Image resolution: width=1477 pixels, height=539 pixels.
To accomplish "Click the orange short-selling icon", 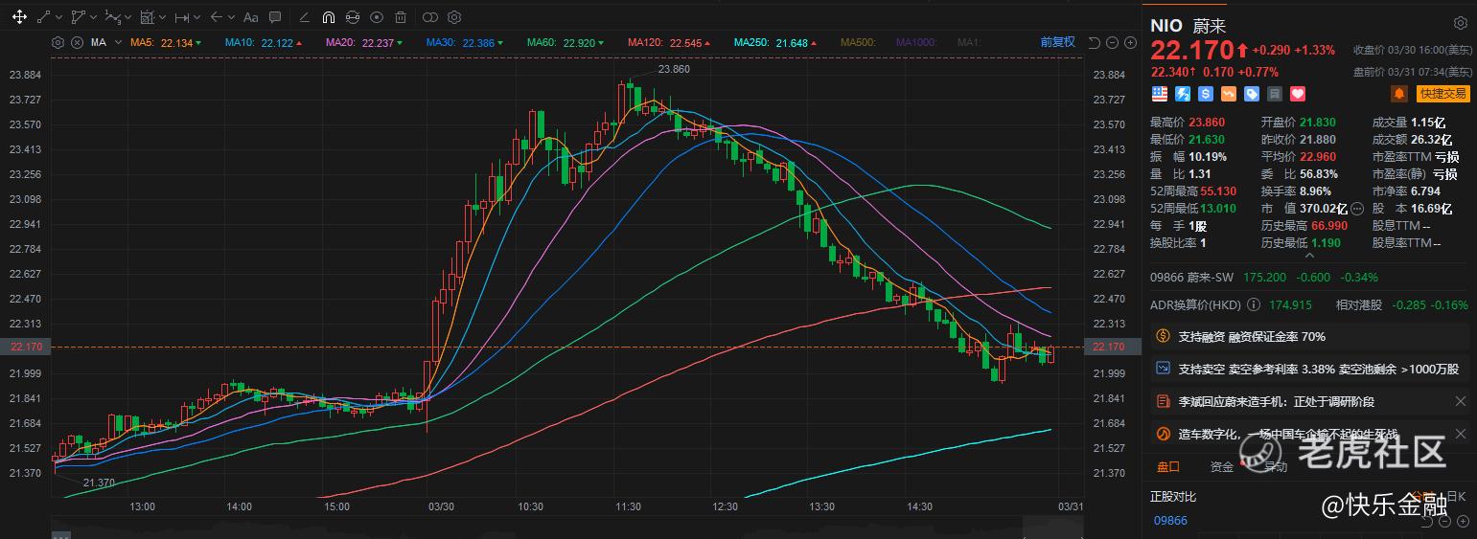I will pos(1229,94).
